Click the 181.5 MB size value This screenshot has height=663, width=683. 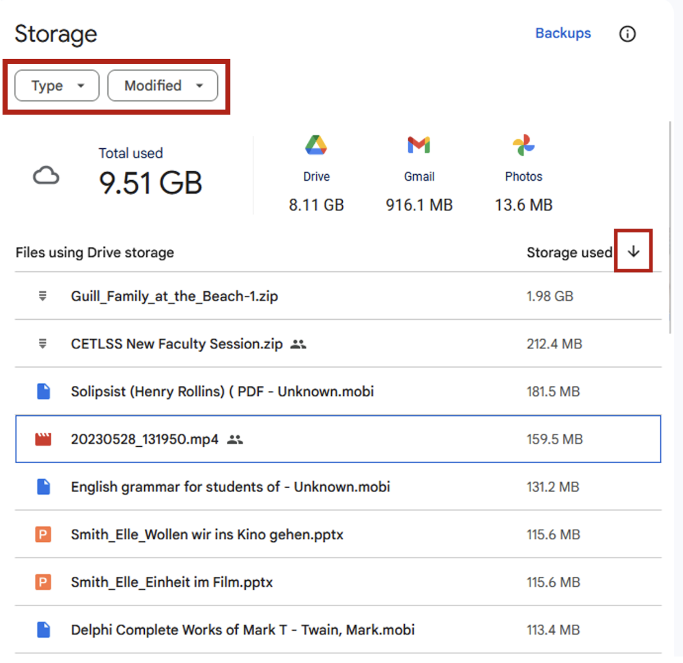point(553,391)
